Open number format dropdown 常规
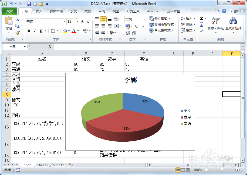 coord(144,19)
